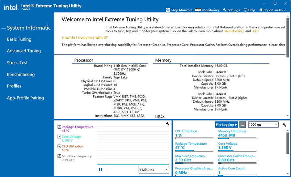Open Monitoring via the envelope icon
291x177 pixels.
pos(198,10)
